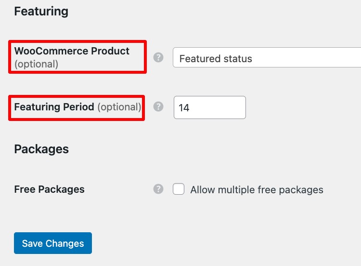The height and width of the screenshot is (266, 361).
Task: Click help icon beside WooCommerce Product
Action: [158, 57]
